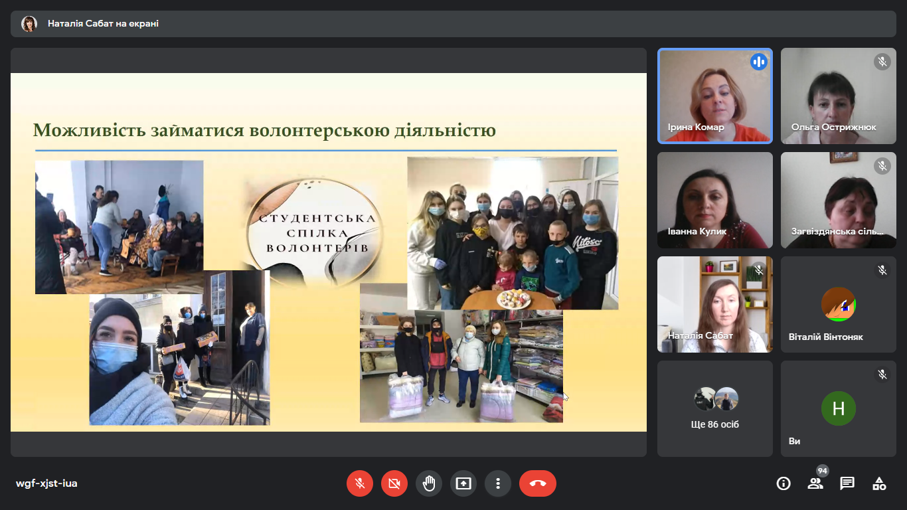Open the activities panel
Image resolution: width=907 pixels, height=510 pixels.
pyautogui.click(x=879, y=483)
